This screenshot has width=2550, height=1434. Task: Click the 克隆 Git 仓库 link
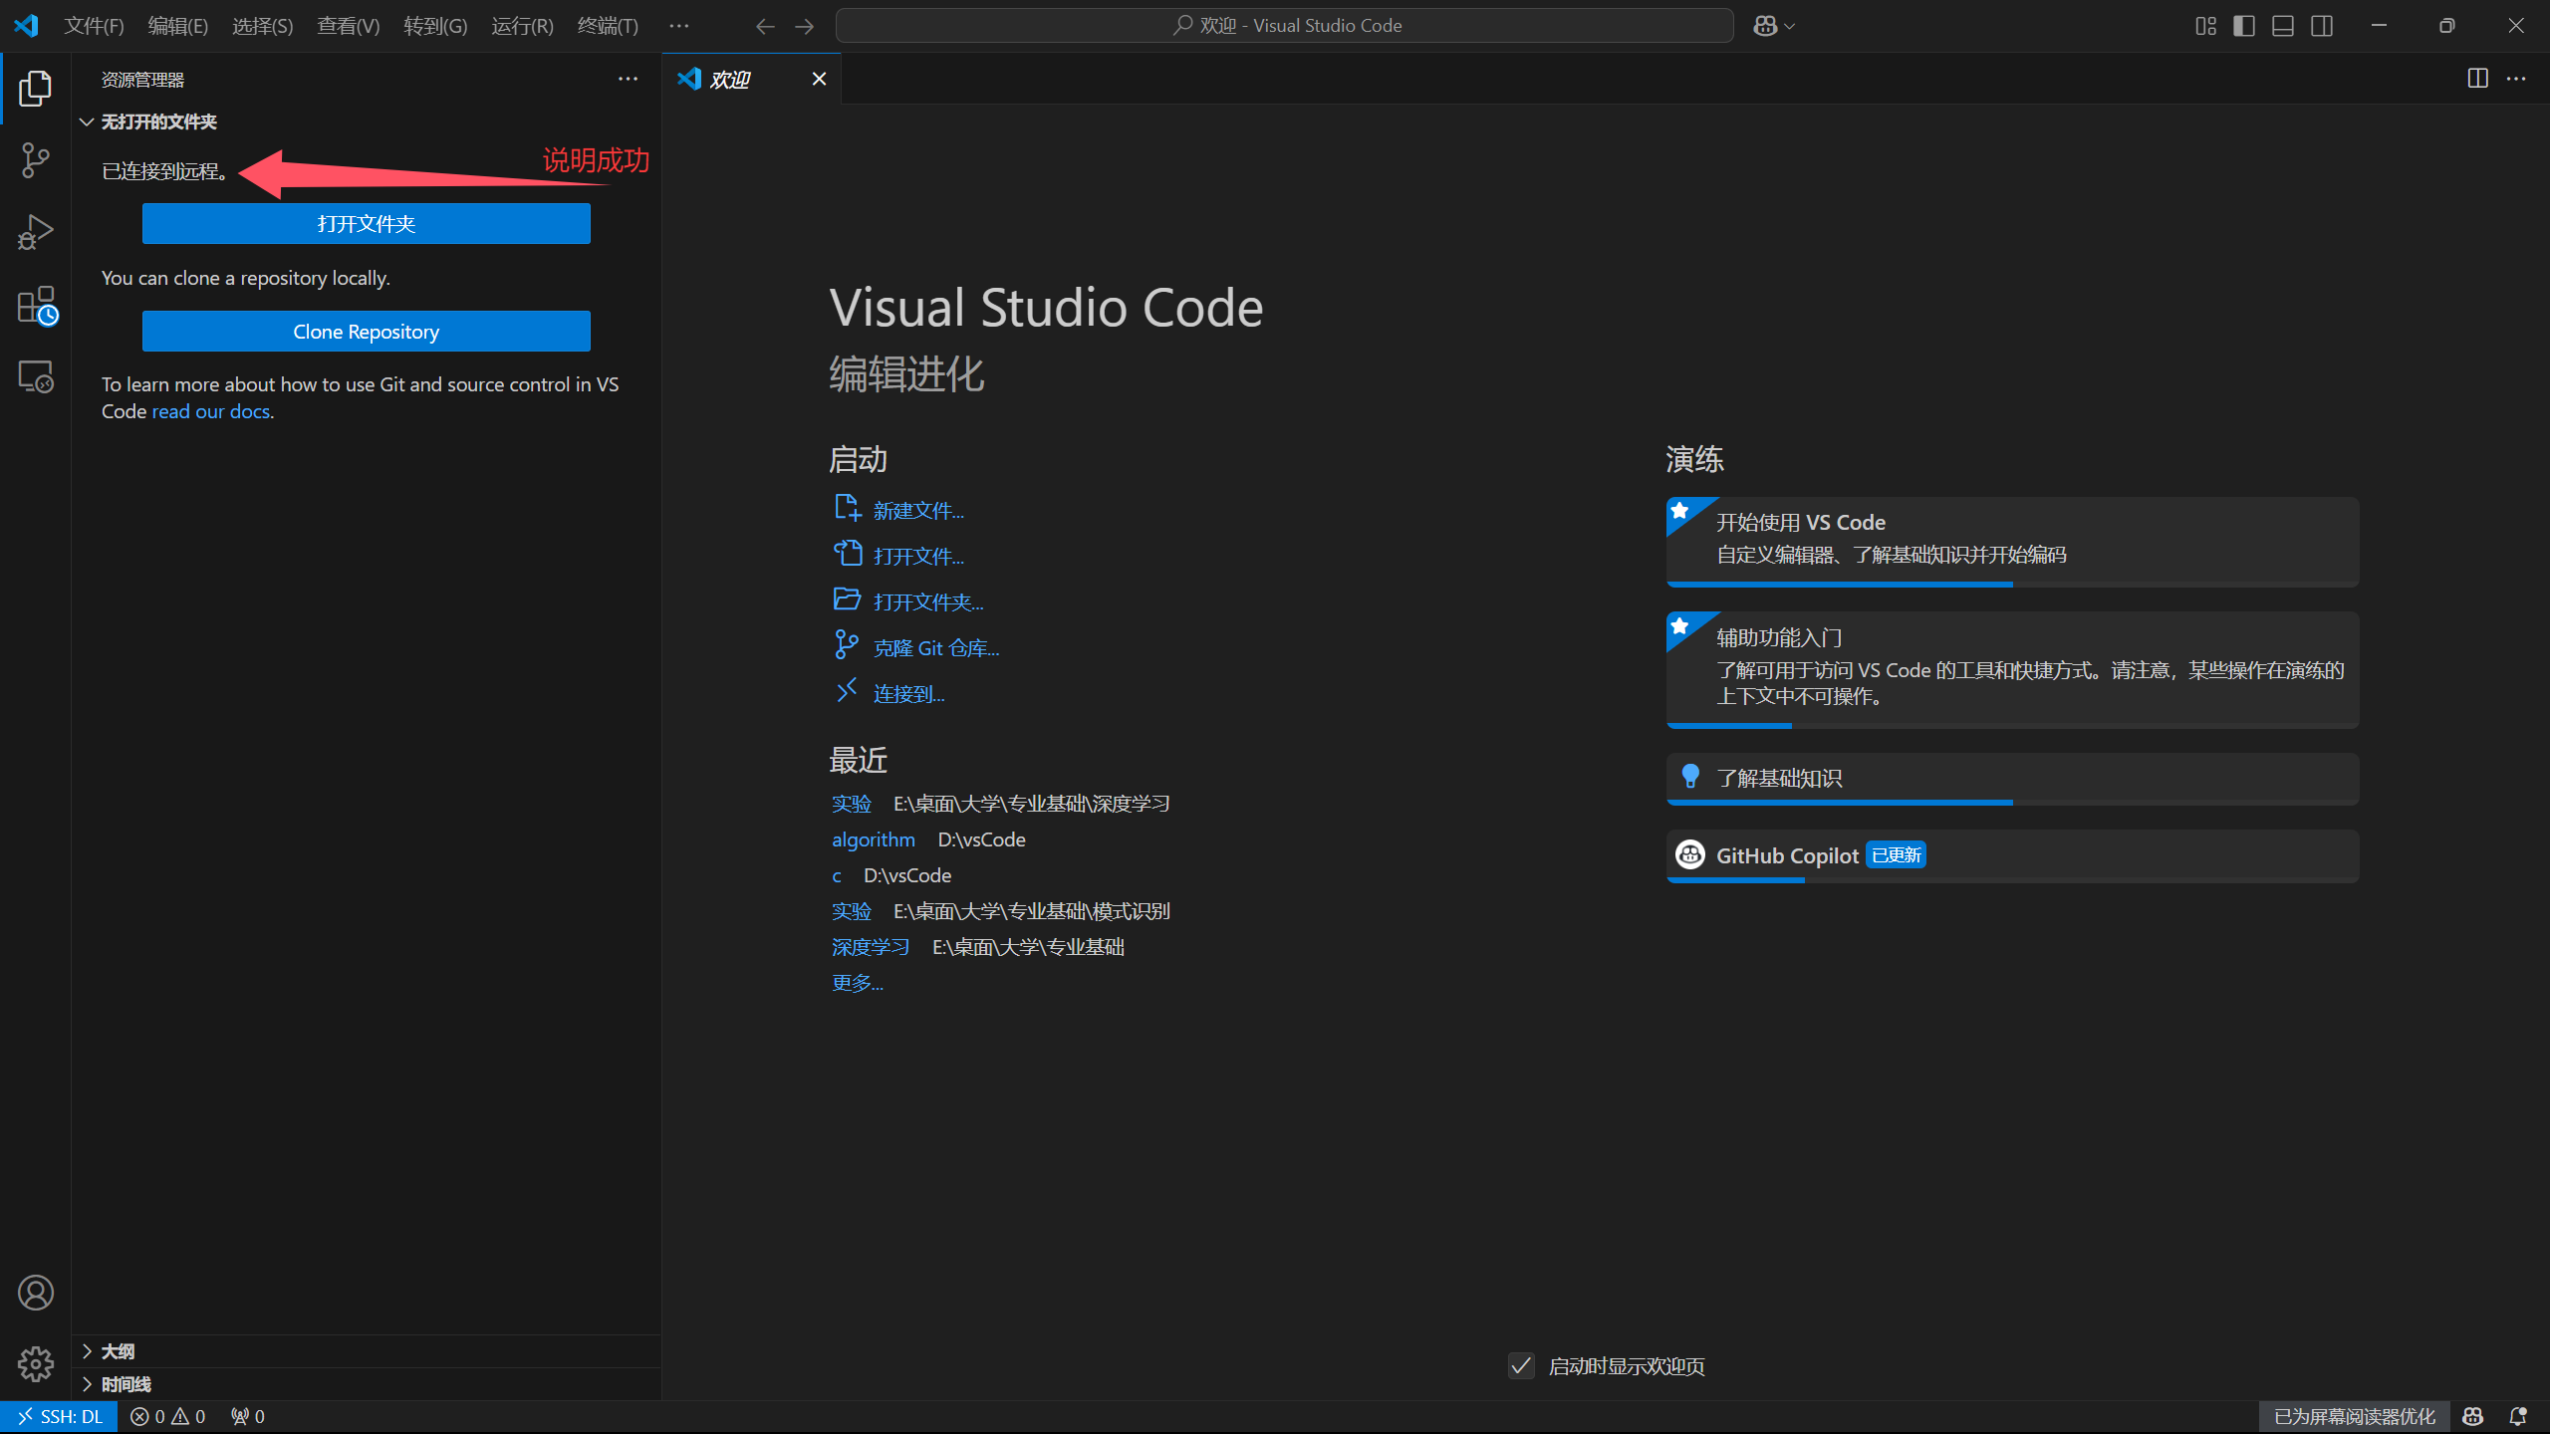point(935,648)
